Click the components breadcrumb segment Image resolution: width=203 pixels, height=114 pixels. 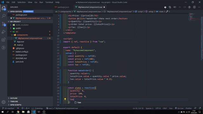(66, 11)
